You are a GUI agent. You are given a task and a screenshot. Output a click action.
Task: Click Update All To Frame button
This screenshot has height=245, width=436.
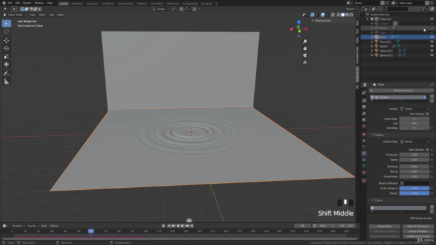click(418, 236)
